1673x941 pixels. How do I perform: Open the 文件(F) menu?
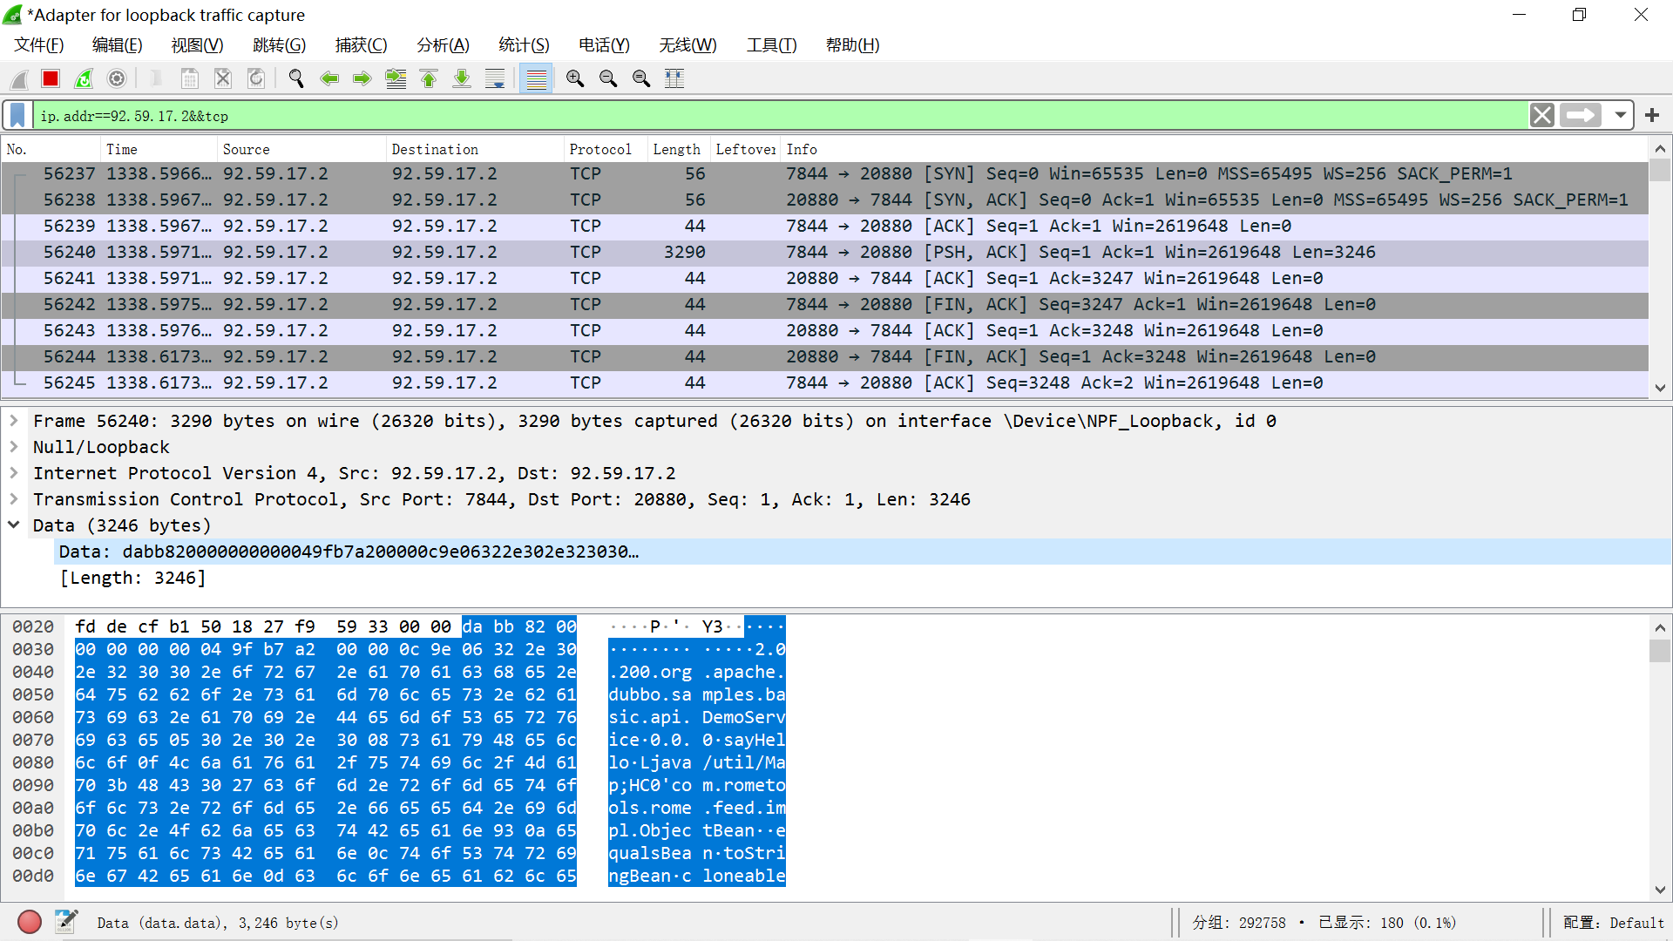point(39,45)
